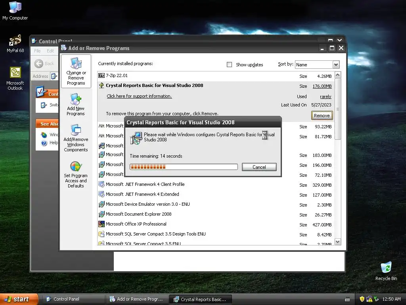
Task: Click the programs list scrollbar thumb
Action: pyautogui.click(x=338, y=109)
